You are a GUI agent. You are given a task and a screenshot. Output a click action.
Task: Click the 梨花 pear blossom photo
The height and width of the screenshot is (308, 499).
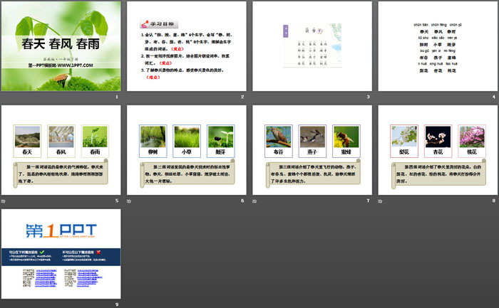point(403,137)
